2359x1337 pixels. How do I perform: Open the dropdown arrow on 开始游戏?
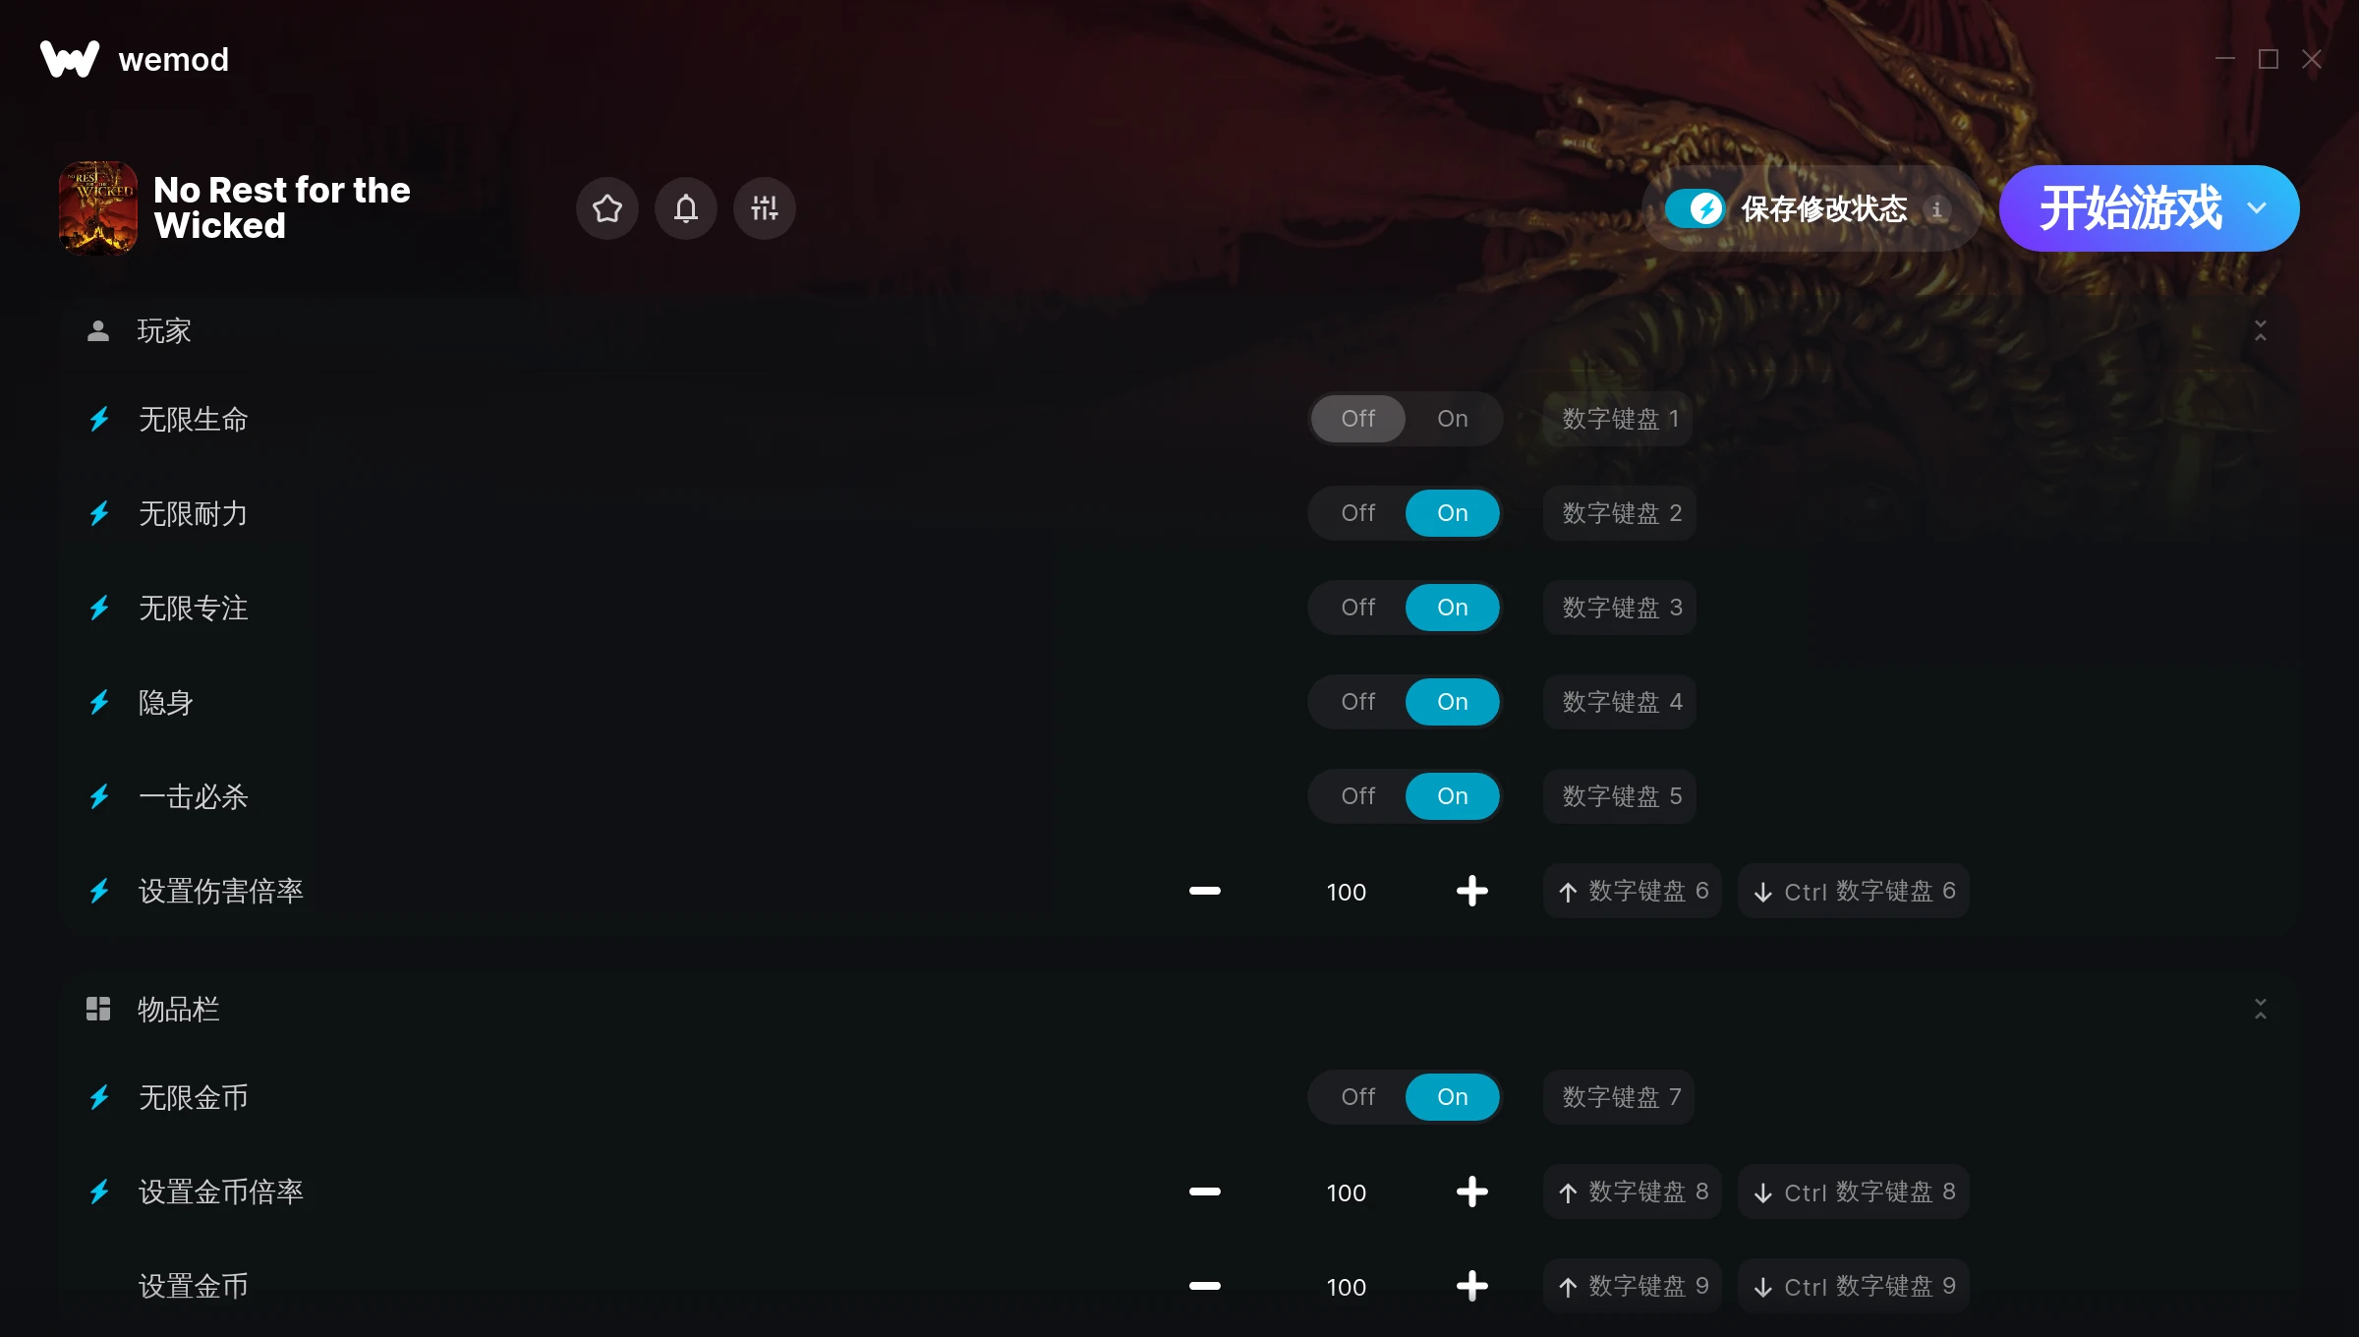click(x=2257, y=208)
